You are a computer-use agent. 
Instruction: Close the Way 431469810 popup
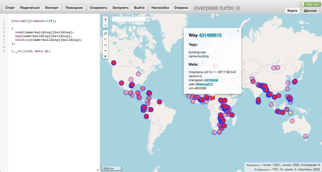[x=238, y=31]
